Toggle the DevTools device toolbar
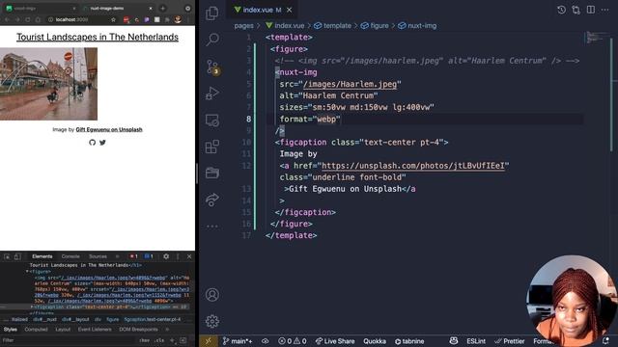This screenshot has height=347, width=618. tap(17, 256)
